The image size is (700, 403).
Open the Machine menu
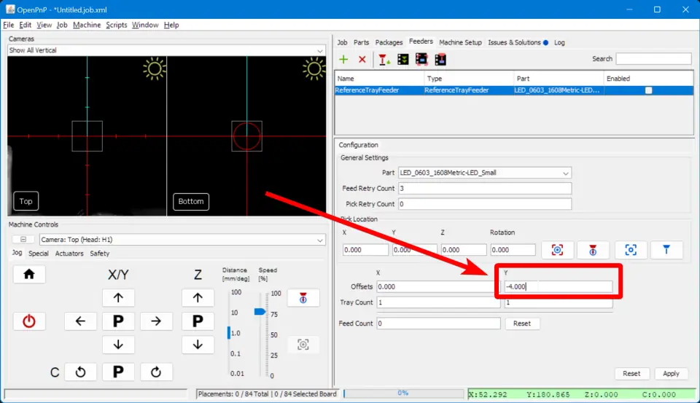click(x=87, y=25)
